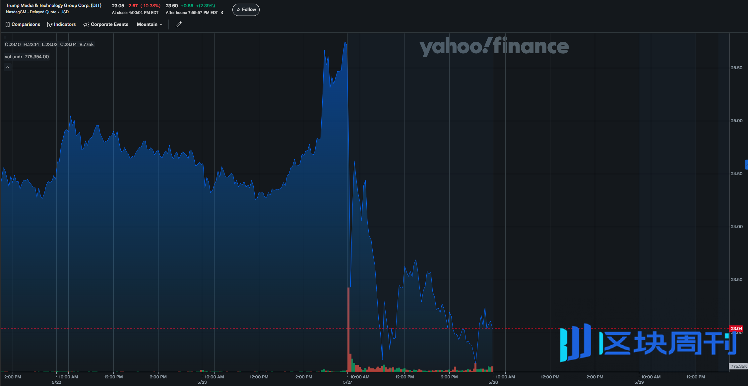
Task: Open the Indicators menu
Action: coord(61,24)
